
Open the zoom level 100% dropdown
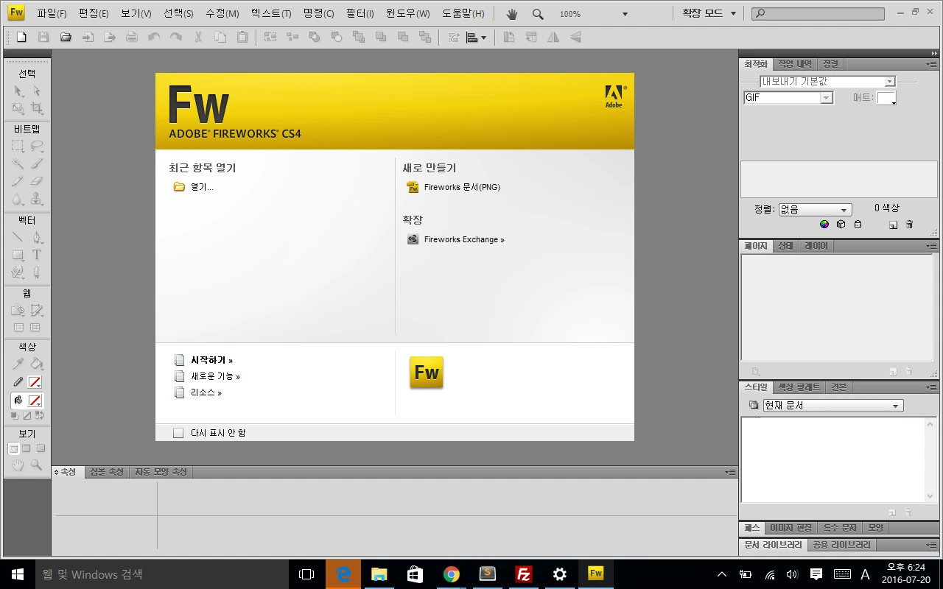point(625,14)
